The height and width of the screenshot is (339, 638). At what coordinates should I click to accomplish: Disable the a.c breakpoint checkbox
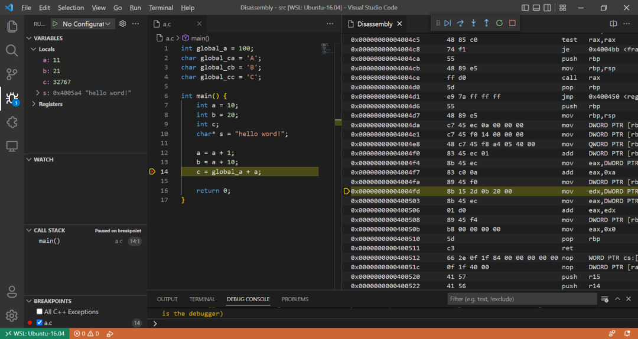[40, 323]
